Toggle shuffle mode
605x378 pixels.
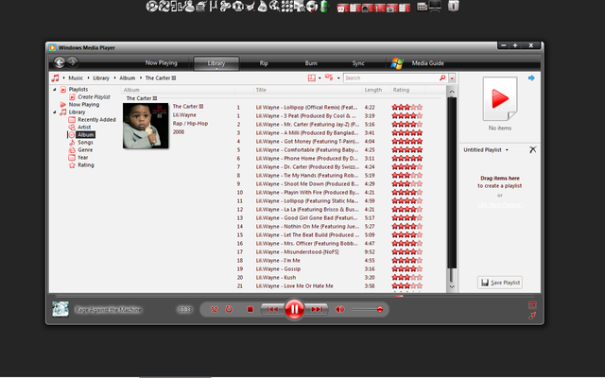tap(215, 309)
